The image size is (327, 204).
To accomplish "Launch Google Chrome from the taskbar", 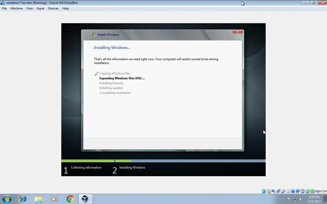I will 70,199.
